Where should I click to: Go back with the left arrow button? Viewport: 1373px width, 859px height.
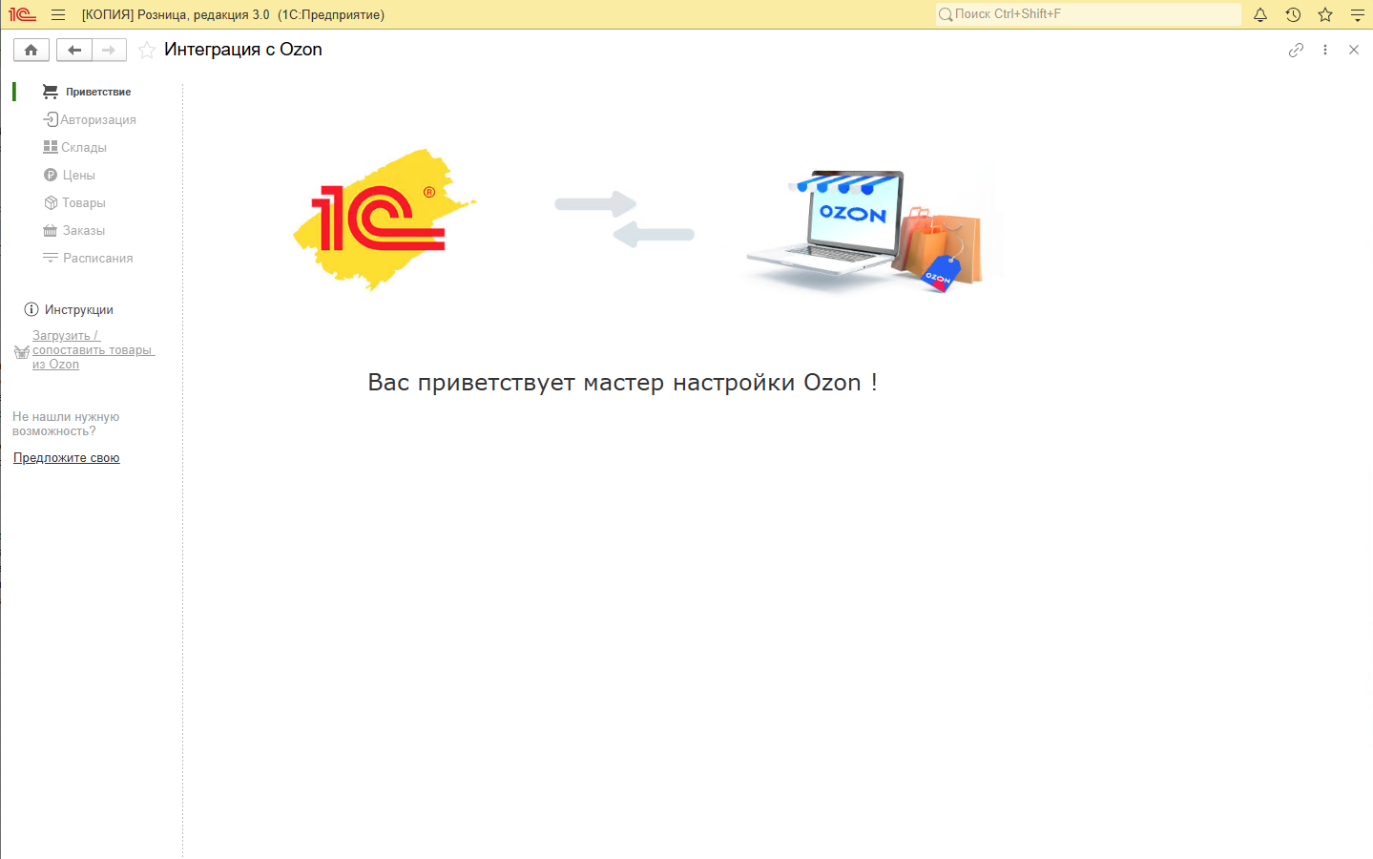74,50
